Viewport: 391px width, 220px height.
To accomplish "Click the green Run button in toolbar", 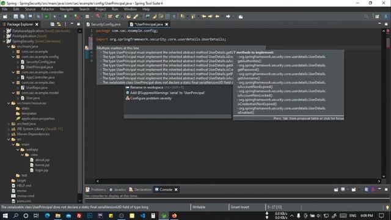I will point(65,16).
